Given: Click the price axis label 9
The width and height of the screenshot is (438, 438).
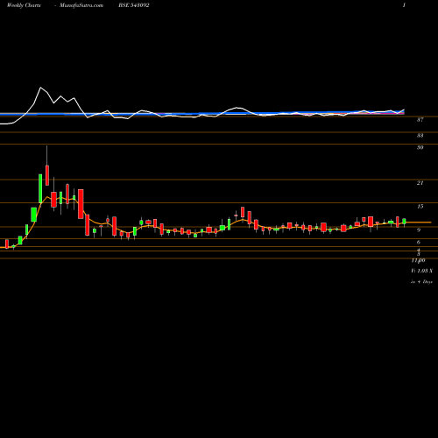Looking at the screenshot, I should click(x=419, y=230).
